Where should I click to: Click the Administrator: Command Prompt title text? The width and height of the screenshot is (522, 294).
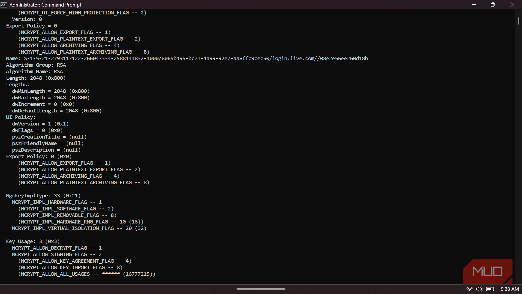pos(45,5)
